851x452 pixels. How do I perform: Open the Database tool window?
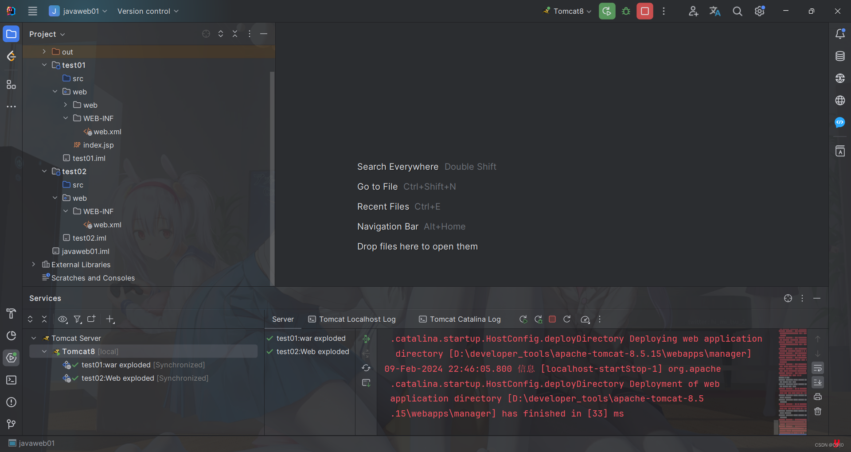point(840,56)
